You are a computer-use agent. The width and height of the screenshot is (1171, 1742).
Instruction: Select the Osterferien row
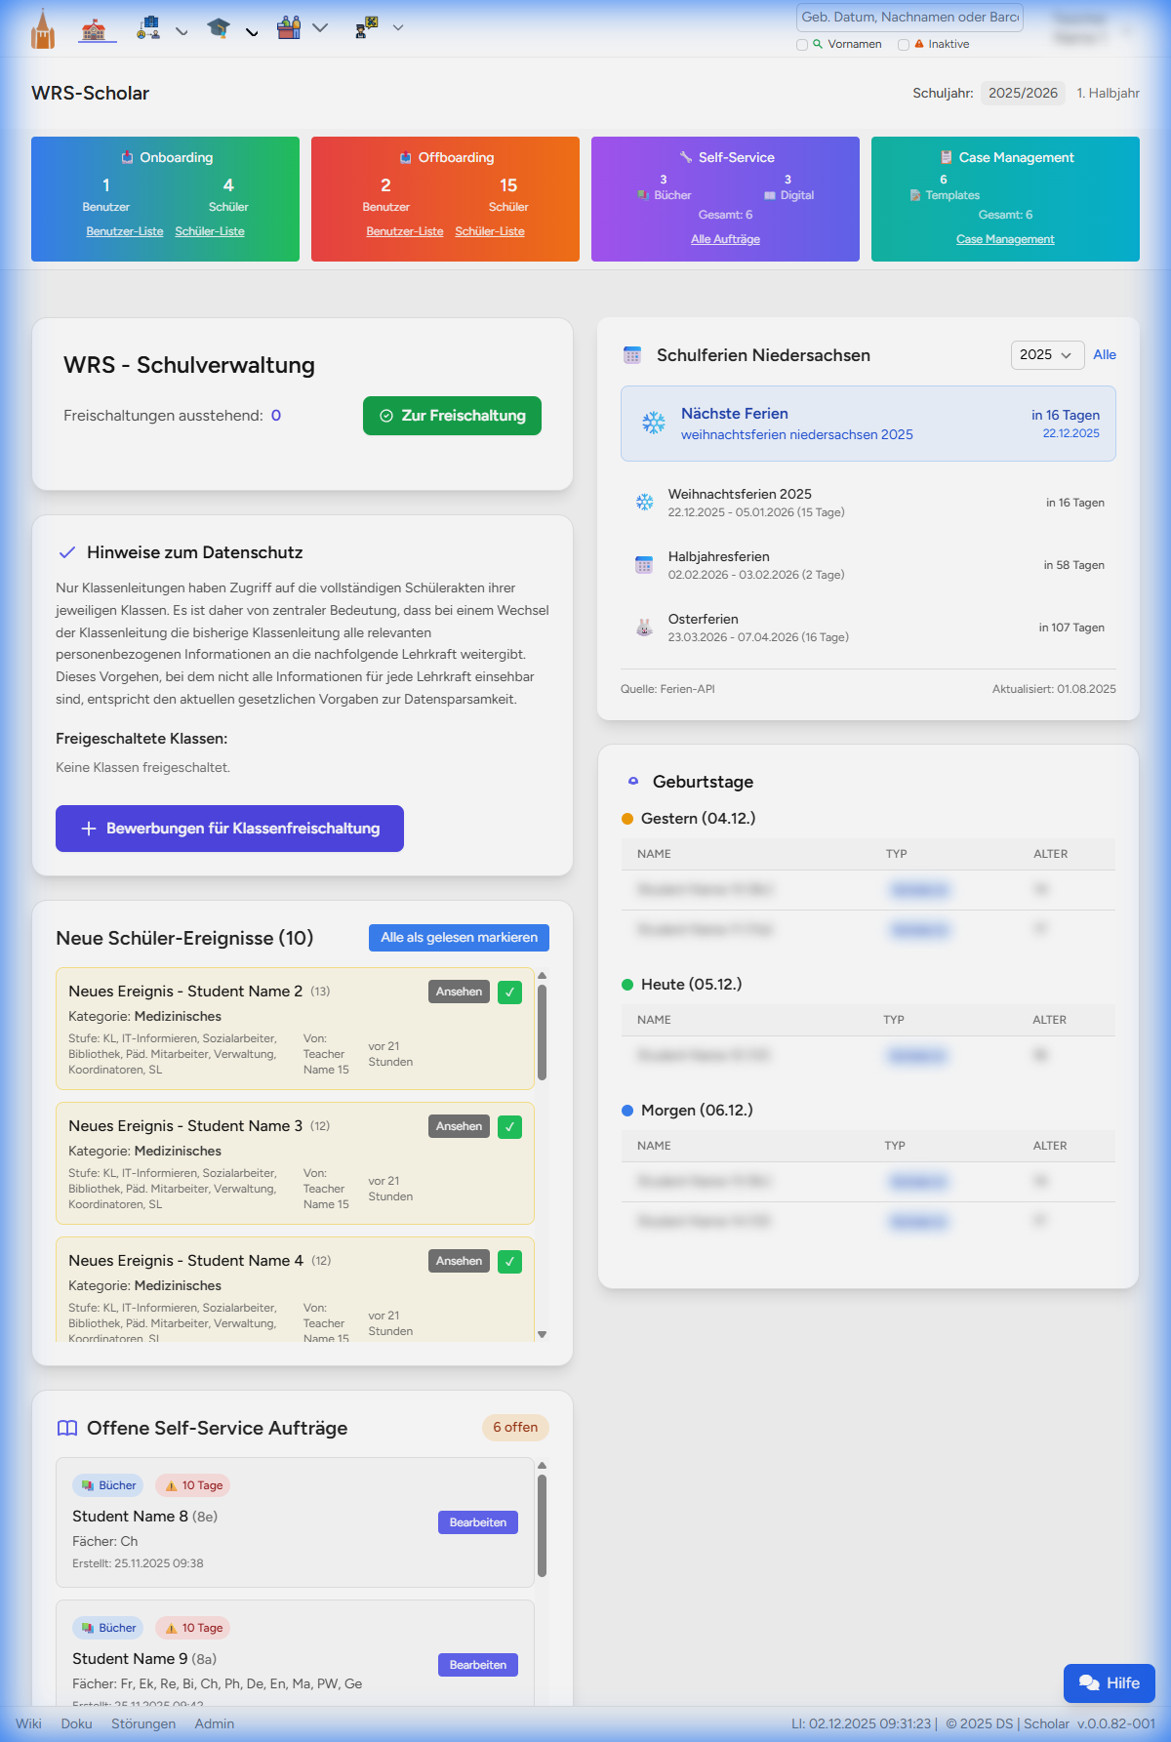click(868, 628)
